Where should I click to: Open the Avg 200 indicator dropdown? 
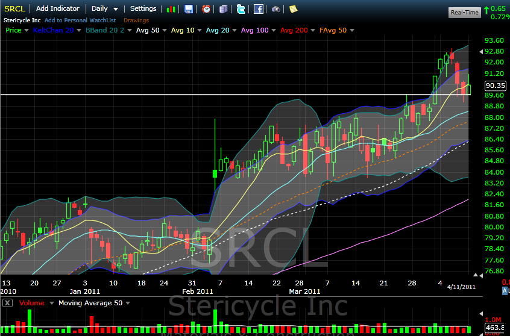(x=312, y=31)
